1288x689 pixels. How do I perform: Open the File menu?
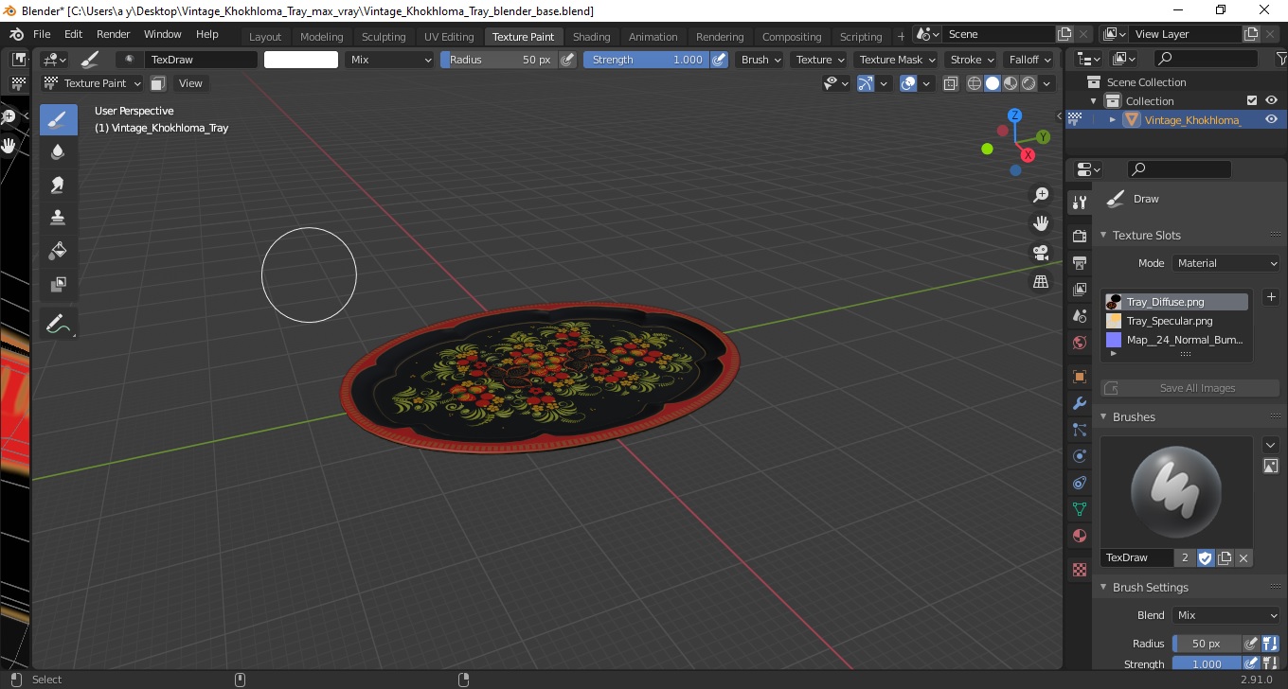[42, 34]
